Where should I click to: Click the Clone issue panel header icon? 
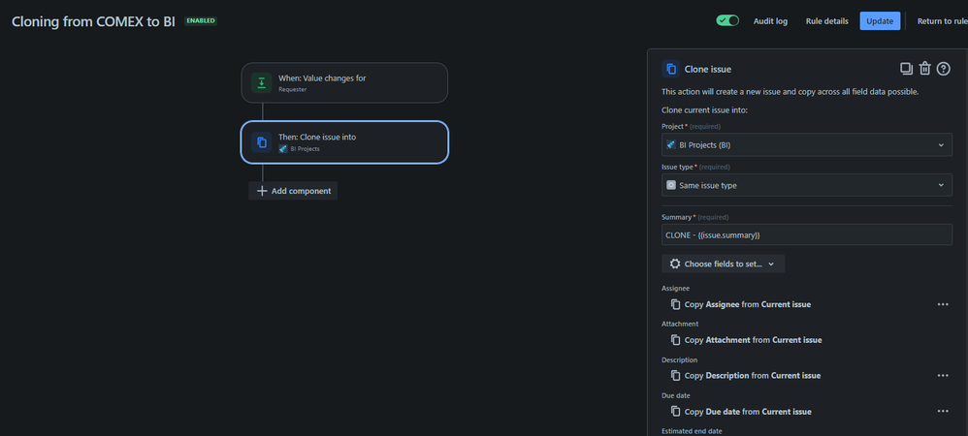[x=671, y=69]
